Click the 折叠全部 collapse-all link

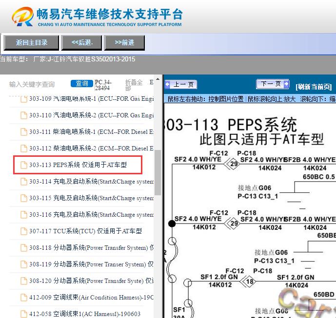[134, 85]
